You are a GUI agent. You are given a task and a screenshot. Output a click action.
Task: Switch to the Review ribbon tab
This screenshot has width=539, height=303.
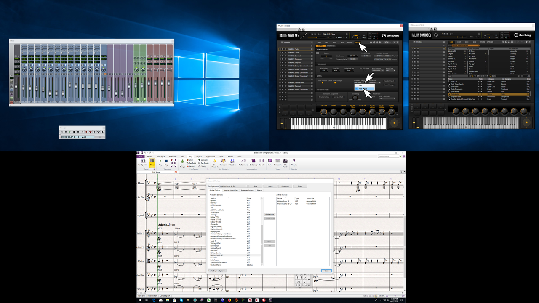[x=230, y=156]
